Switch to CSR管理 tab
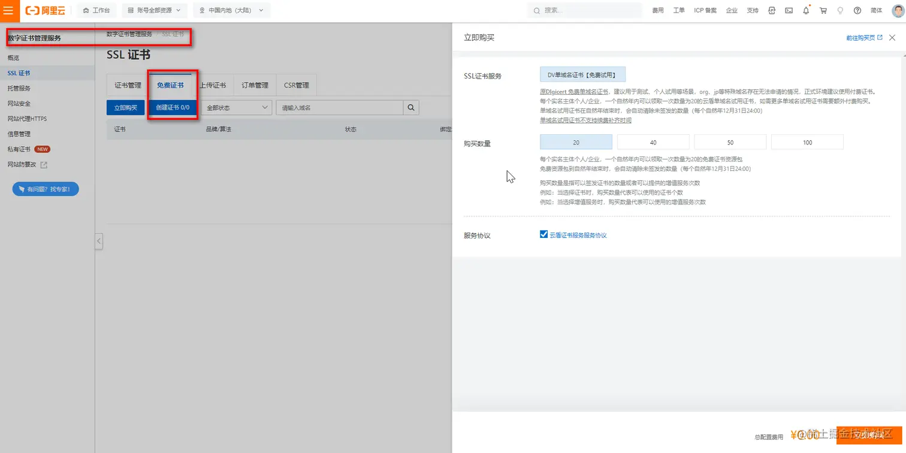Screen dimensions: 906x453 click(x=297, y=85)
